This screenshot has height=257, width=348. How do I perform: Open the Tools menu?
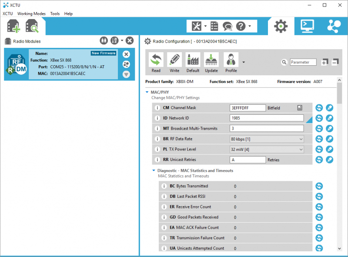point(55,13)
